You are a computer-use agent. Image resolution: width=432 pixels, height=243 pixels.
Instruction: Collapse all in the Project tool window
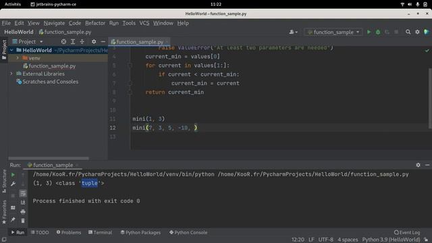[82, 42]
